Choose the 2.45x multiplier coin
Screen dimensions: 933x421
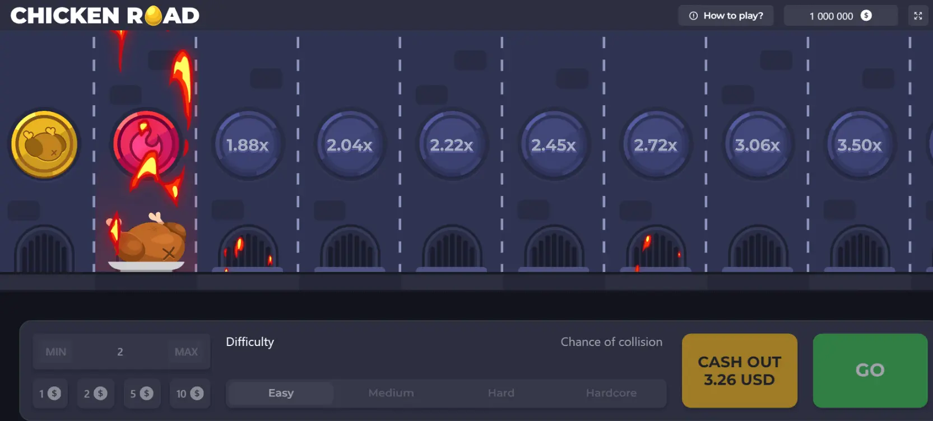point(554,145)
